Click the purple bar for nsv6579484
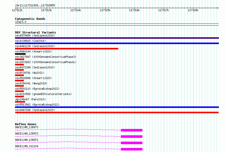 117,38
